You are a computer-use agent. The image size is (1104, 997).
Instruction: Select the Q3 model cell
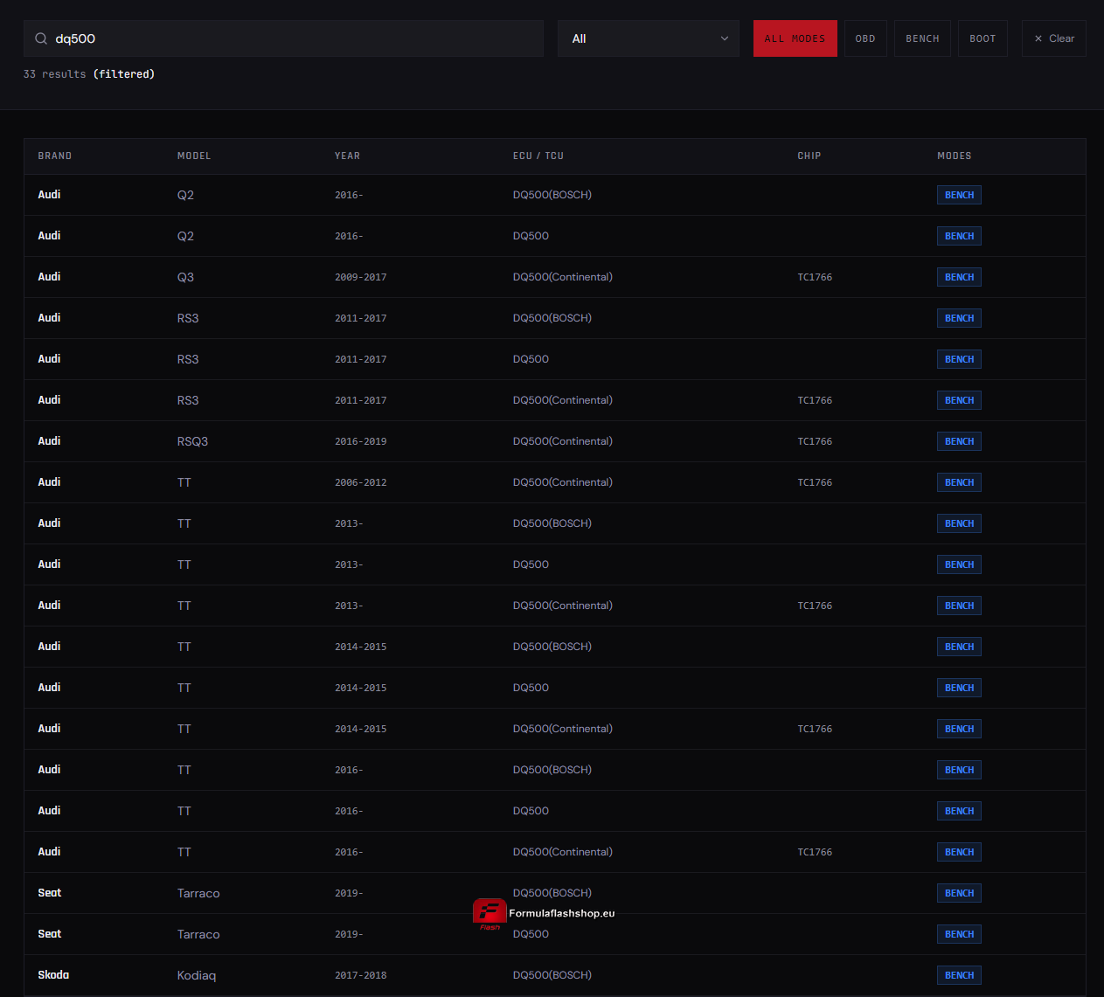point(185,277)
